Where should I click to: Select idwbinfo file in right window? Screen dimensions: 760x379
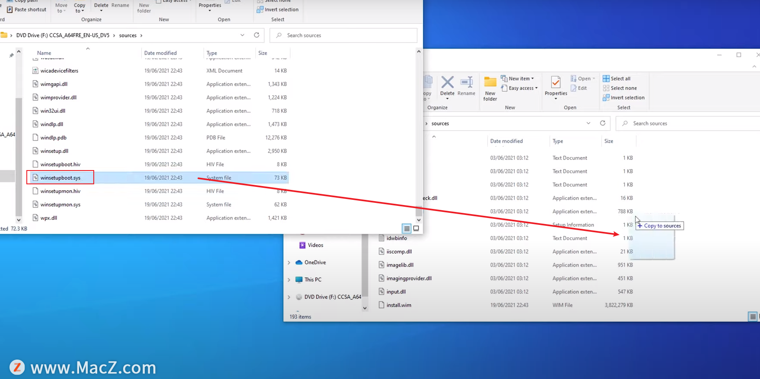point(393,238)
